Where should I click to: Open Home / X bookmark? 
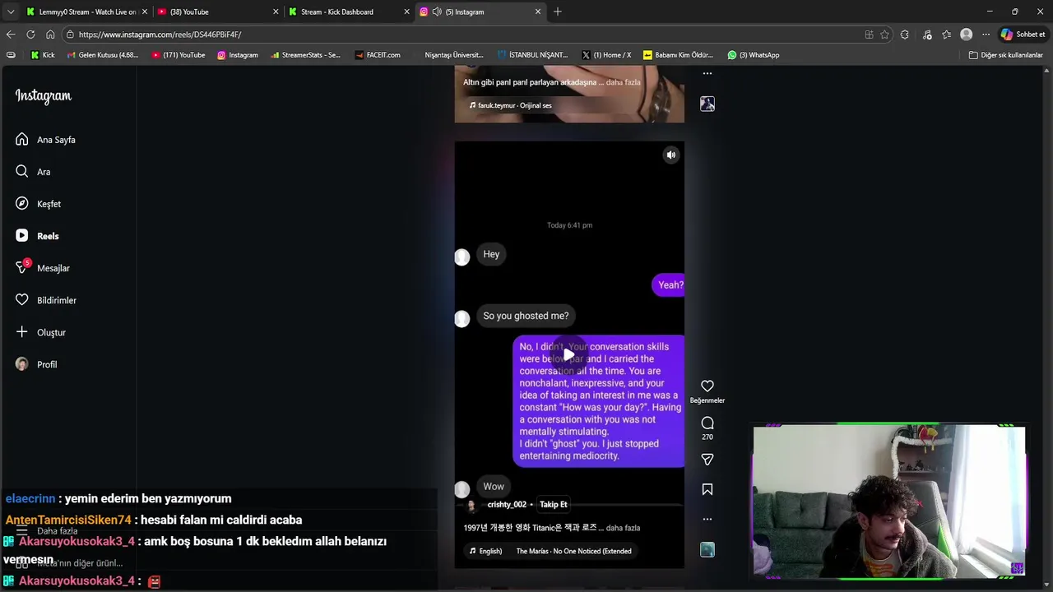(x=606, y=55)
